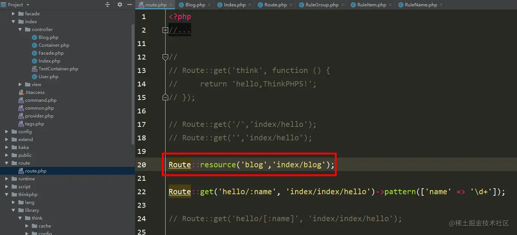
Task: Select Blog.php in the project tree
Action: [x=48, y=37]
